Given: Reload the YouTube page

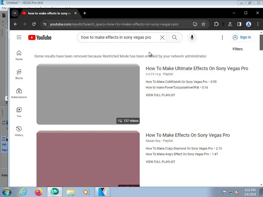Looking at the screenshot, I should point(34,24).
